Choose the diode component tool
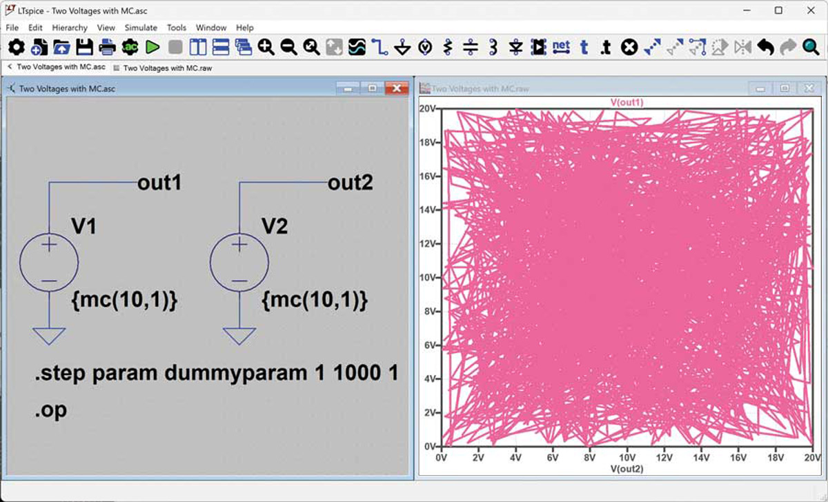Screen dimensions: 828x502 coord(515,47)
